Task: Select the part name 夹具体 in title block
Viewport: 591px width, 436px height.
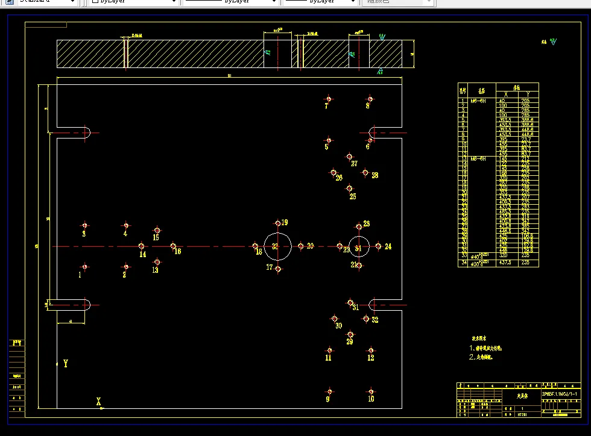Action: pos(522,396)
